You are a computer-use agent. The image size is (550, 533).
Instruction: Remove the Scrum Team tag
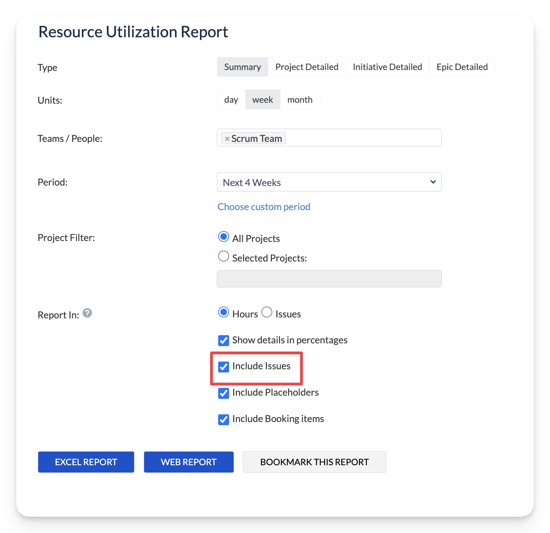(x=227, y=139)
